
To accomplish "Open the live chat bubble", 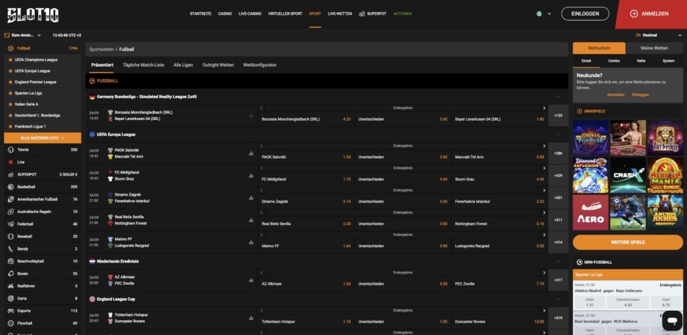I will click(672, 321).
